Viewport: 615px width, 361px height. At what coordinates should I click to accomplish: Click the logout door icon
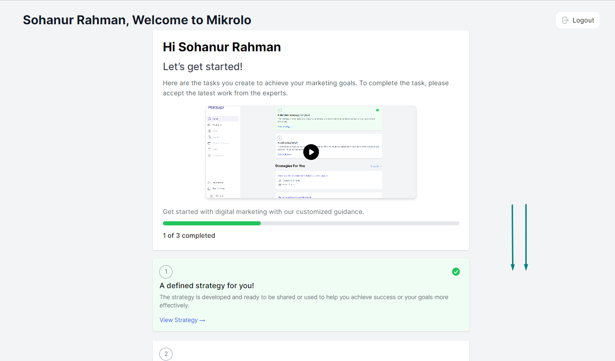point(566,20)
